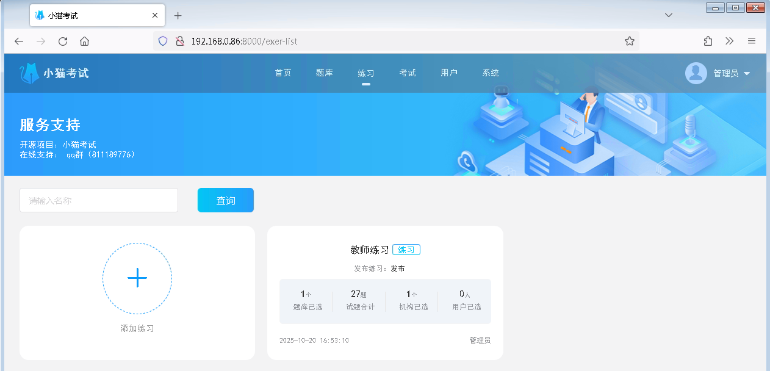Open the 考试 navigation section

coord(408,73)
